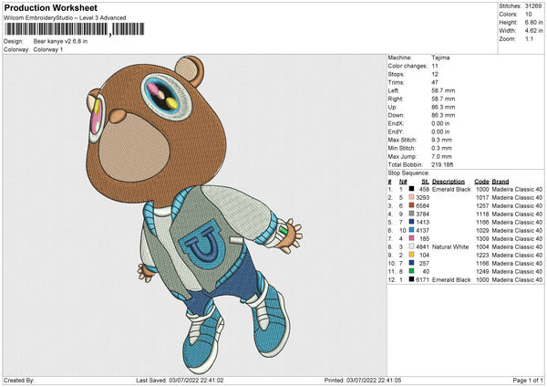
Task: Click stitch count 6171 in stop row 12
Action: [x=423, y=280]
